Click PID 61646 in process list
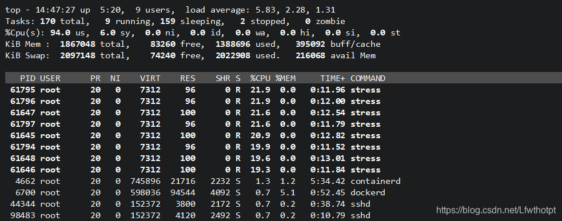 [x=23, y=170]
